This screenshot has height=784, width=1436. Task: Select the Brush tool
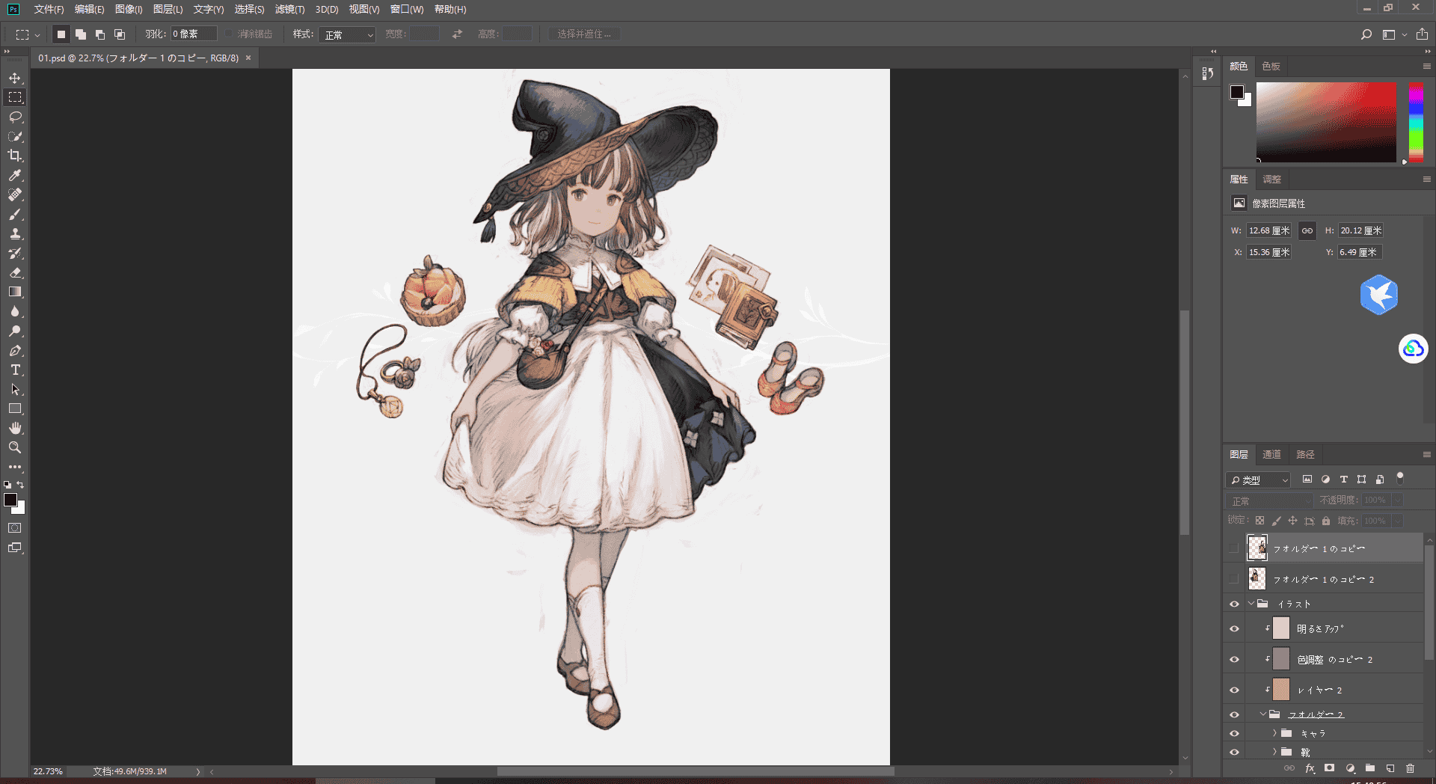click(15, 214)
